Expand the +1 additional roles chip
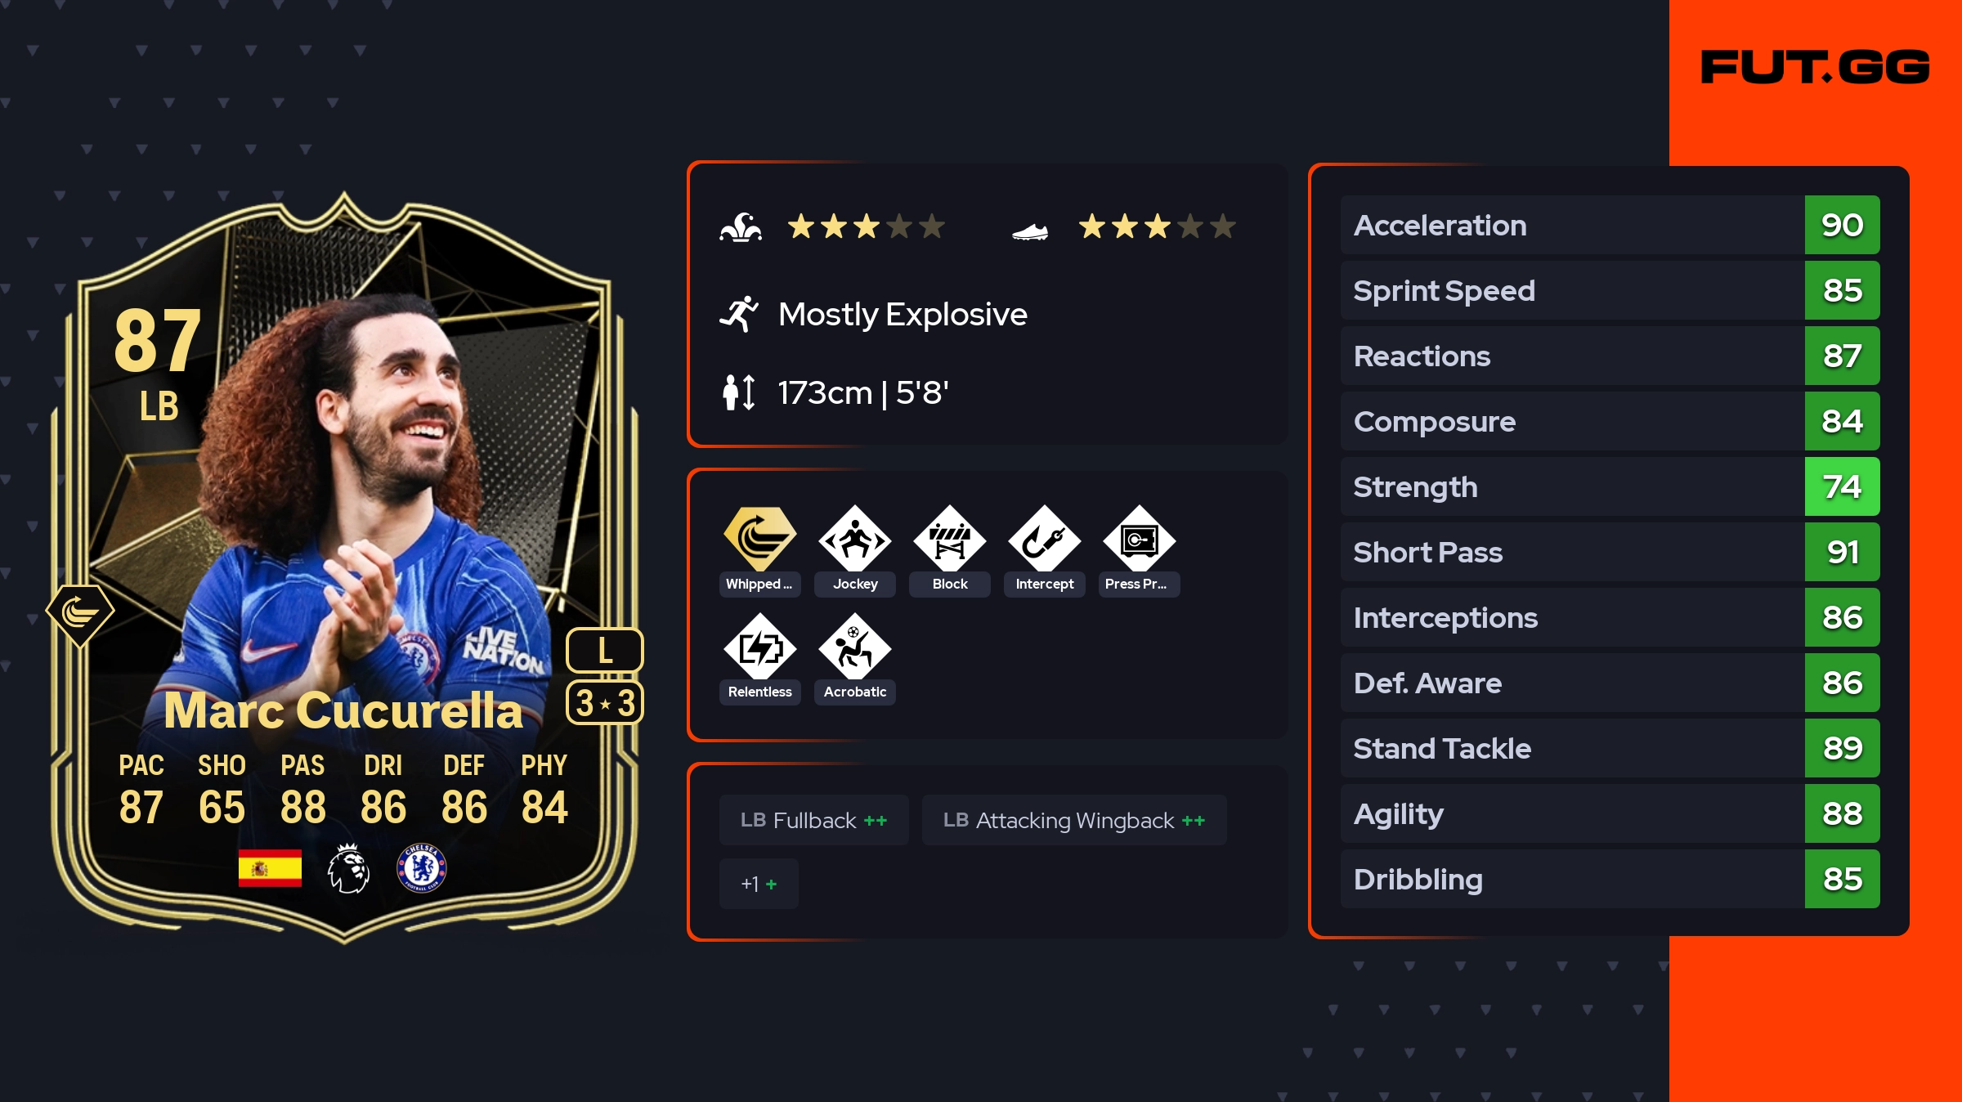The width and height of the screenshot is (1962, 1102). click(759, 884)
